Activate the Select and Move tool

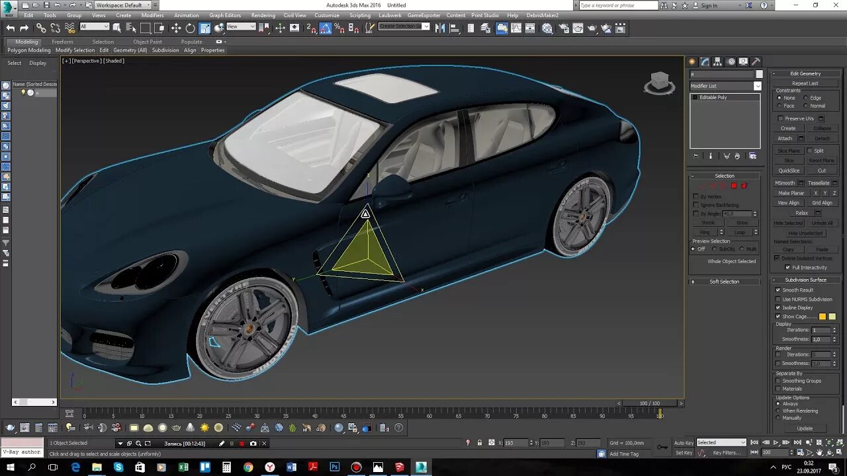pos(176,28)
